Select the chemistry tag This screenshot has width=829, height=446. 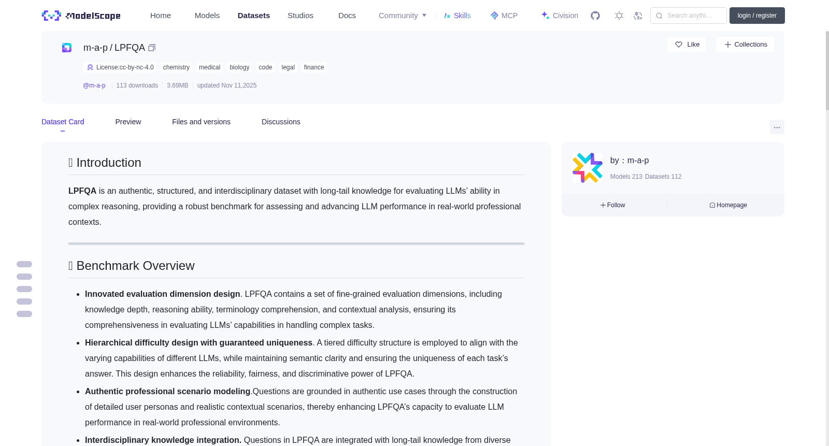[176, 67]
